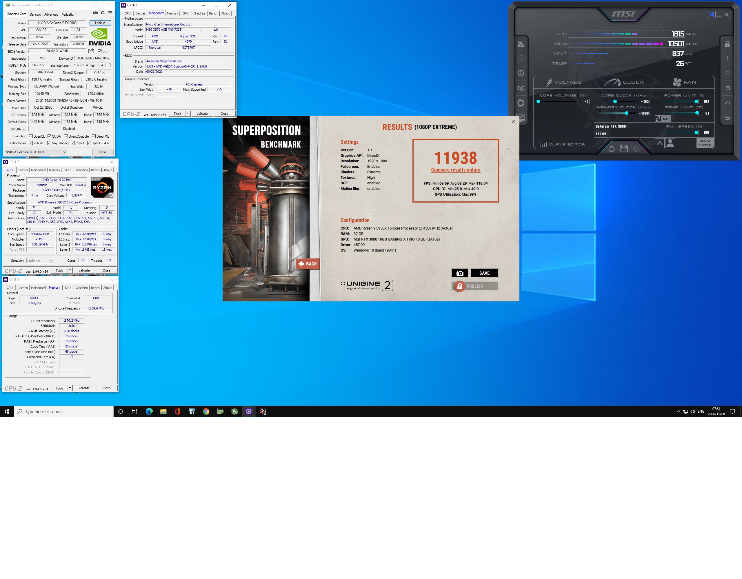Click the Lookup button in GPU-Z
Viewport: 742px width, 579px height.
pyautogui.click(x=100, y=23)
